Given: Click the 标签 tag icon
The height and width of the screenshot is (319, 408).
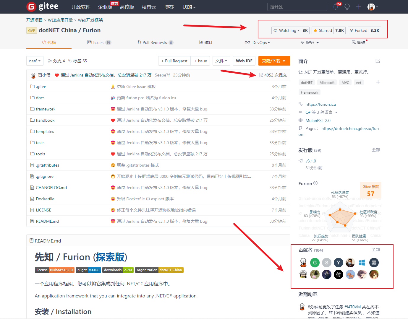Looking at the screenshot, I should (x=70, y=61).
